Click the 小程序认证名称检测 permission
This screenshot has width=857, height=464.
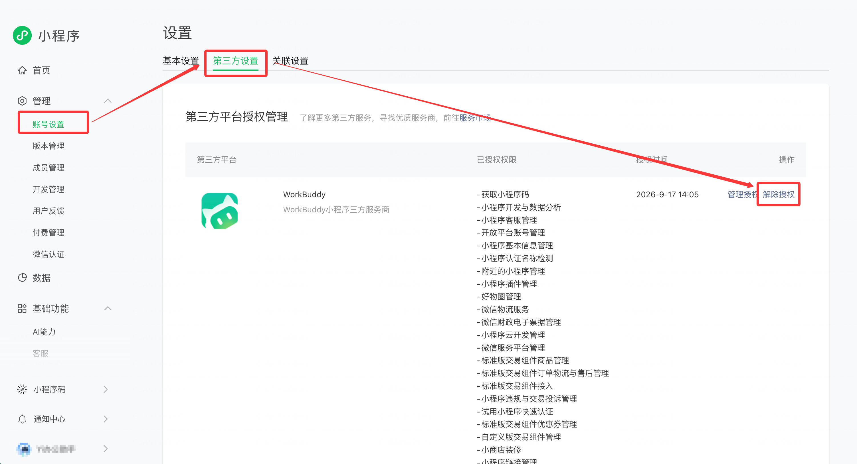point(515,258)
